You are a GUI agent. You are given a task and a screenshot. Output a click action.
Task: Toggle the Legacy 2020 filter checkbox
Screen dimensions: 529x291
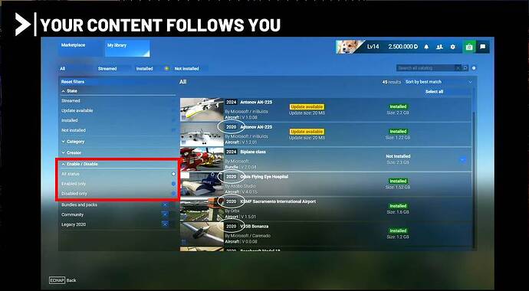(165, 224)
